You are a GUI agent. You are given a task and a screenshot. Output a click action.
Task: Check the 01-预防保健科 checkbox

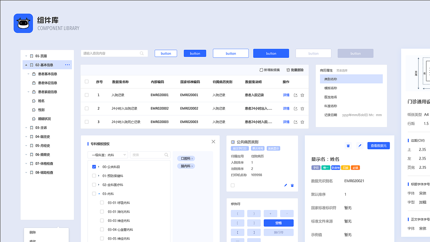[x=94, y=176]
